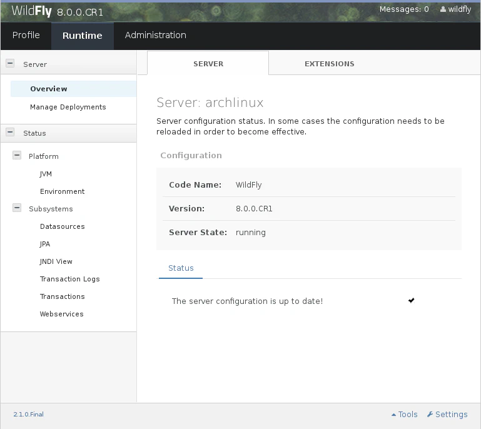Switch to the Profile tab
This screenshot has height=429, width=481.
point(26,36)
